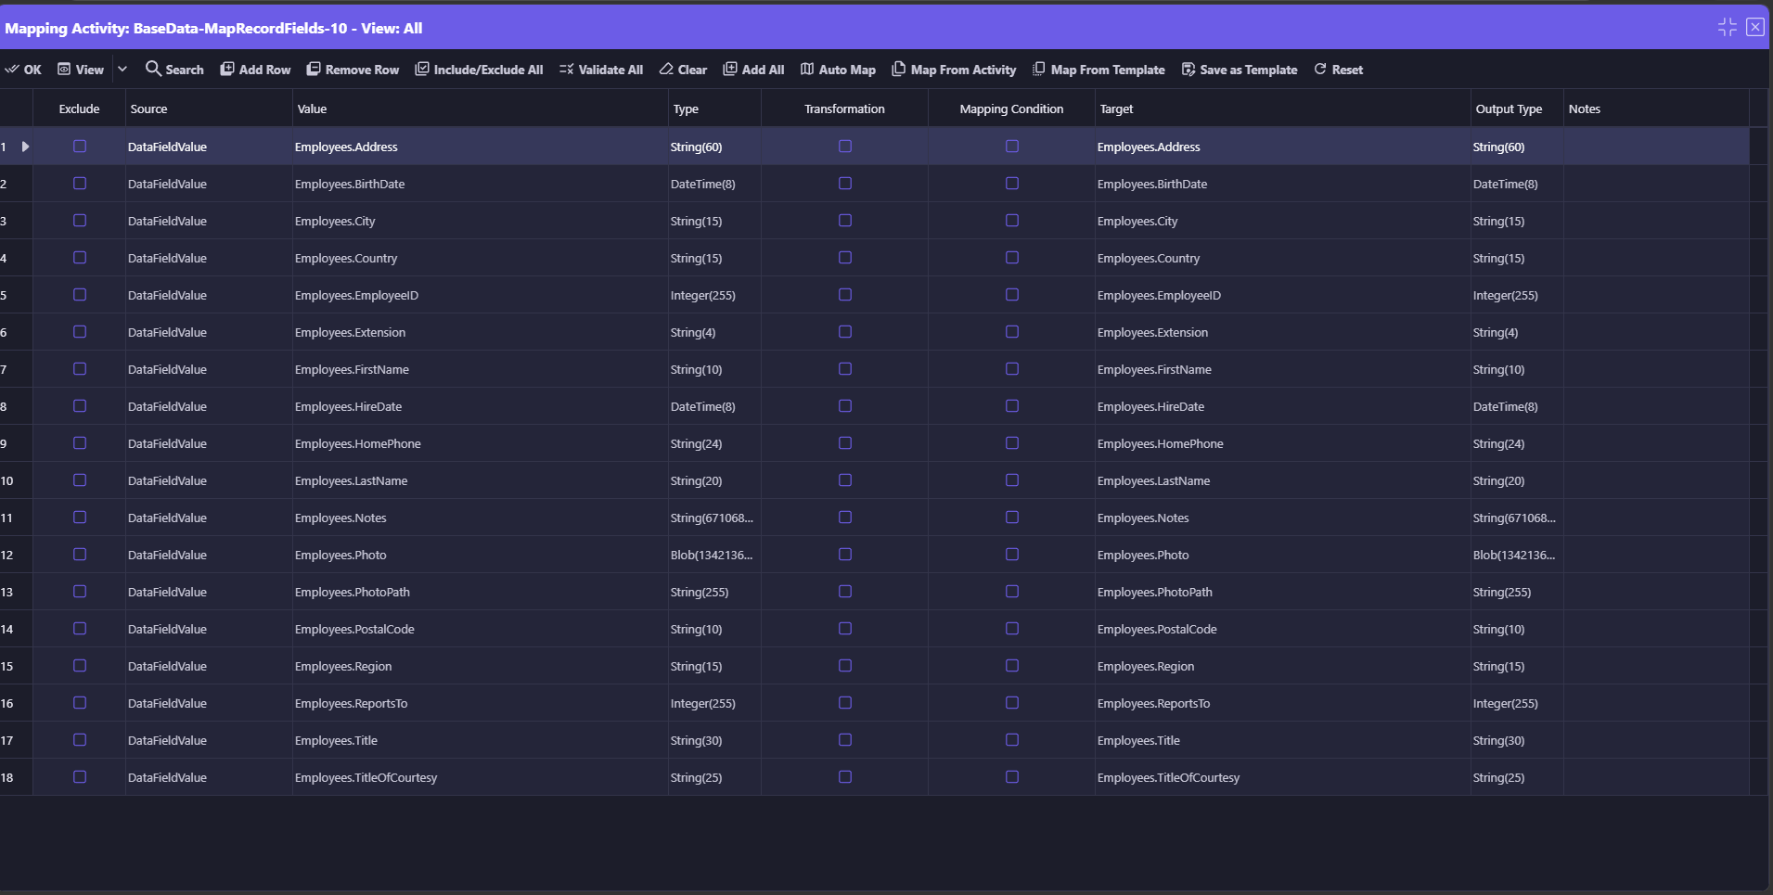Confirm mapping with OK toolbar button
This screenshot has height=895, width=1773.
[x=23, y=70]
